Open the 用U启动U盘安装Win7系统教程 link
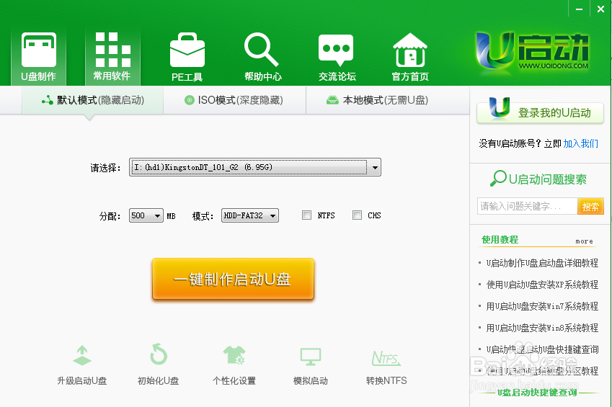Screen dimensions: 612x407 coord(542,306)
